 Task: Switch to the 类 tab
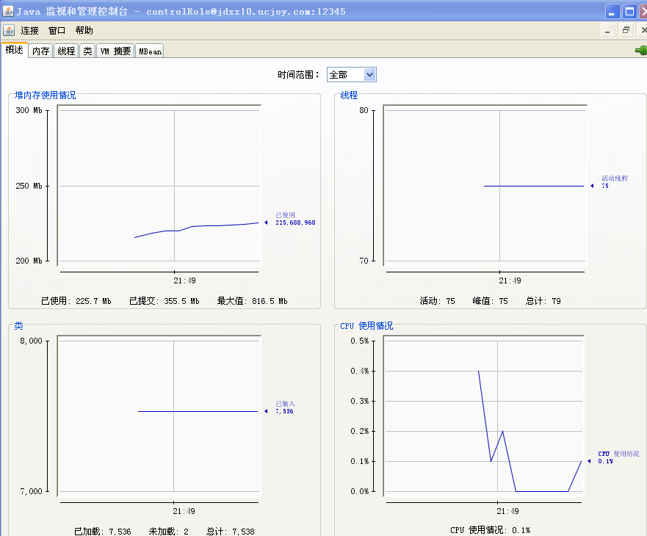87,51
